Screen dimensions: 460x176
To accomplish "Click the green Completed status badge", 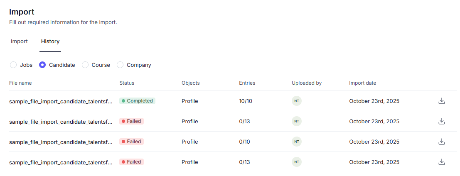I will pyautogui.click(x=137, y=101).
